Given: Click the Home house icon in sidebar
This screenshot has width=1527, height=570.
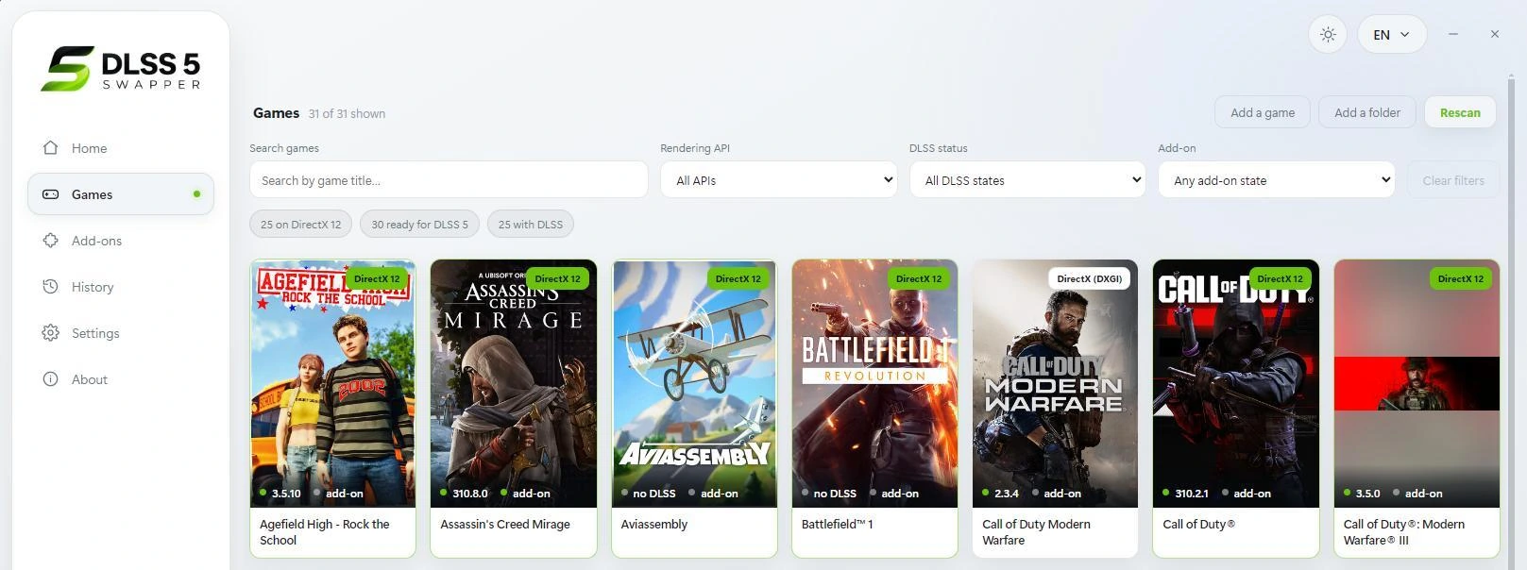Looking at the screenshot, I should click(51, 148).
